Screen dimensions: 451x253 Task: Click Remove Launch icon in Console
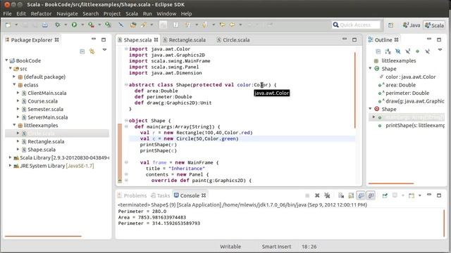click(x=317, y=195)
